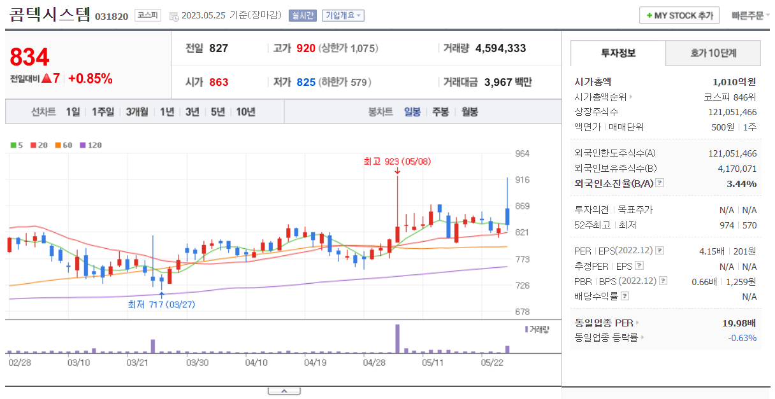Click the 최저 717 (03/27) marker

(161, 304)
